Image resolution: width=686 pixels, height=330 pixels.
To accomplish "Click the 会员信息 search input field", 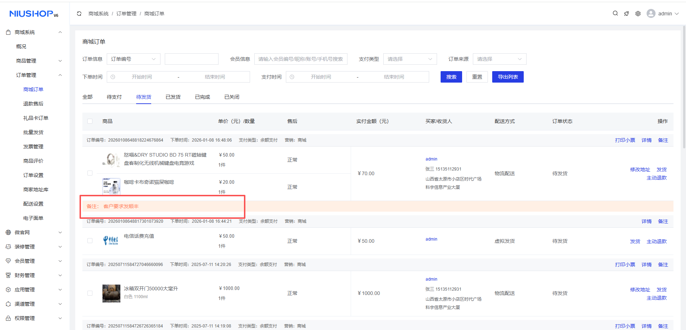I will [301, 59].
